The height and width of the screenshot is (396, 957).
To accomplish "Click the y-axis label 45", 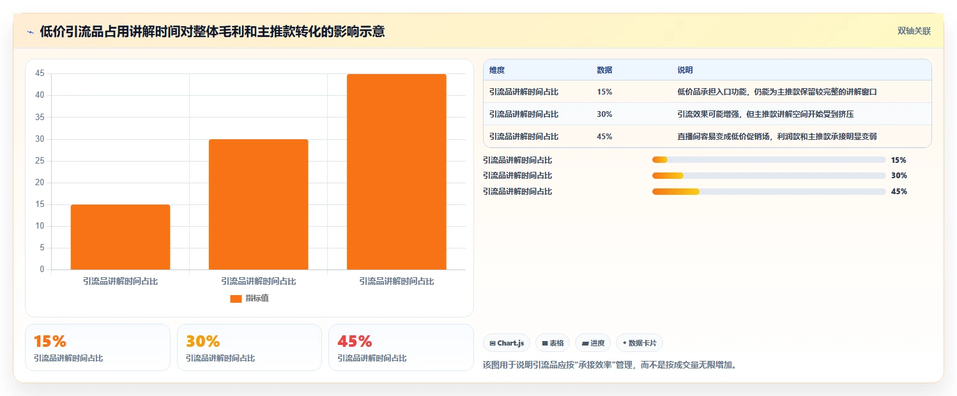I will coord(40,73).
